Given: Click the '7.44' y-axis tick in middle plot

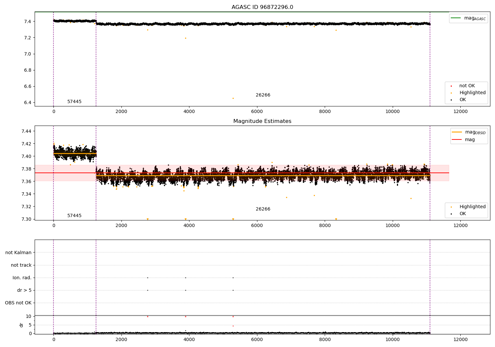Looking at the screenshot, I should point(26,131).
